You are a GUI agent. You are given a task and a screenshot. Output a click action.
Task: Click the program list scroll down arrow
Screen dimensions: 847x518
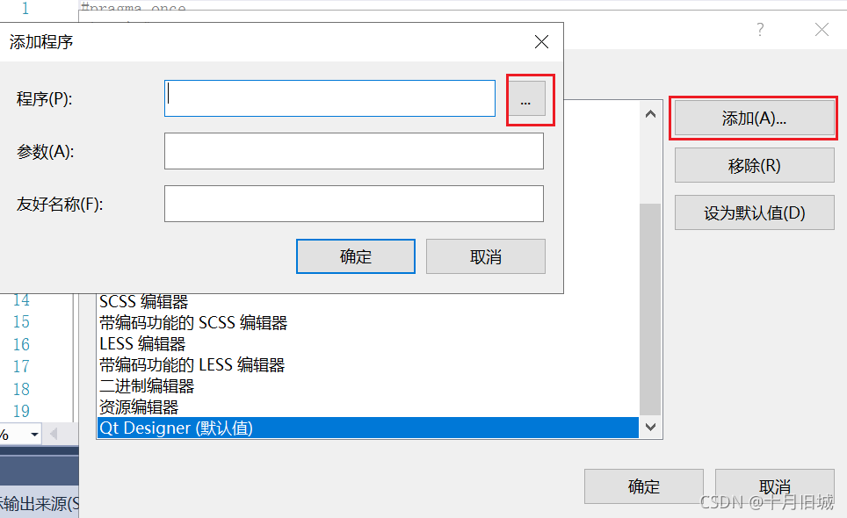click(650, 427)
